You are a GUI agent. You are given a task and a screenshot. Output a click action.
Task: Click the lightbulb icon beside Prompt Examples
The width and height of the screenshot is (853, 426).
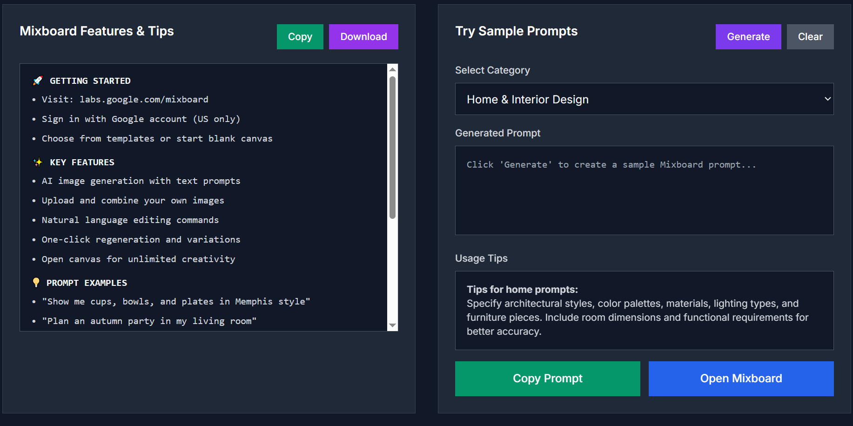pos(36,282)
